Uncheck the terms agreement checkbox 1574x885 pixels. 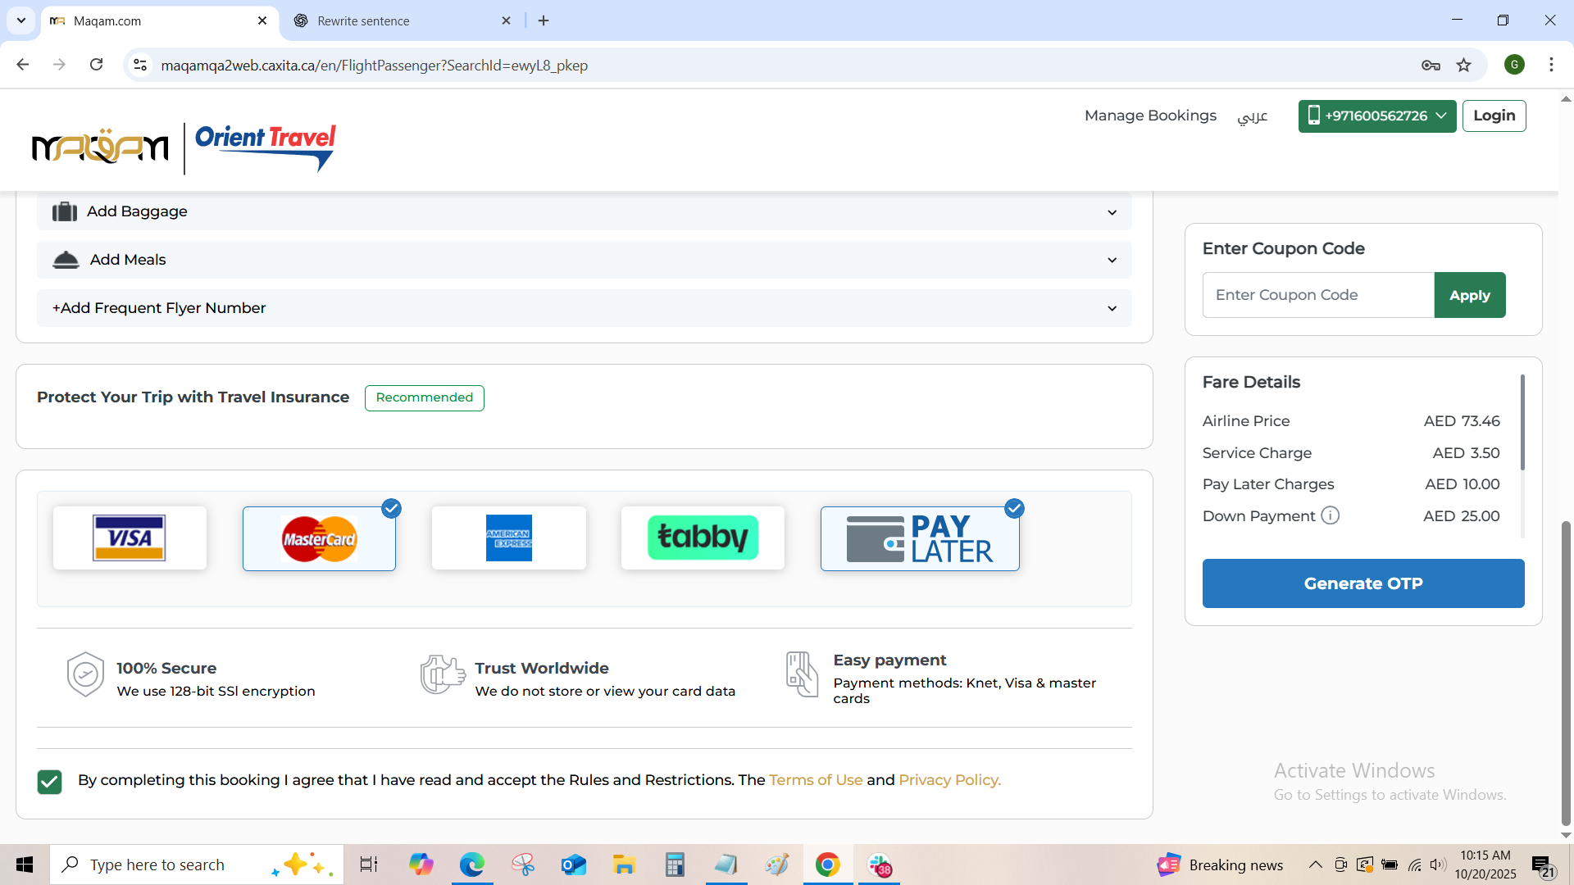pos(49,782)
